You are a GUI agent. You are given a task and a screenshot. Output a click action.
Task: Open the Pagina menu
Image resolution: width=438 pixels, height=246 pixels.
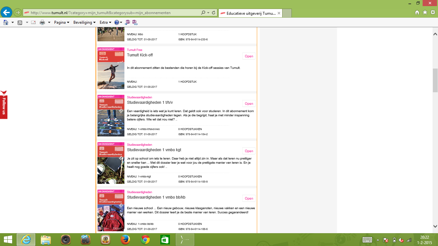62,22
